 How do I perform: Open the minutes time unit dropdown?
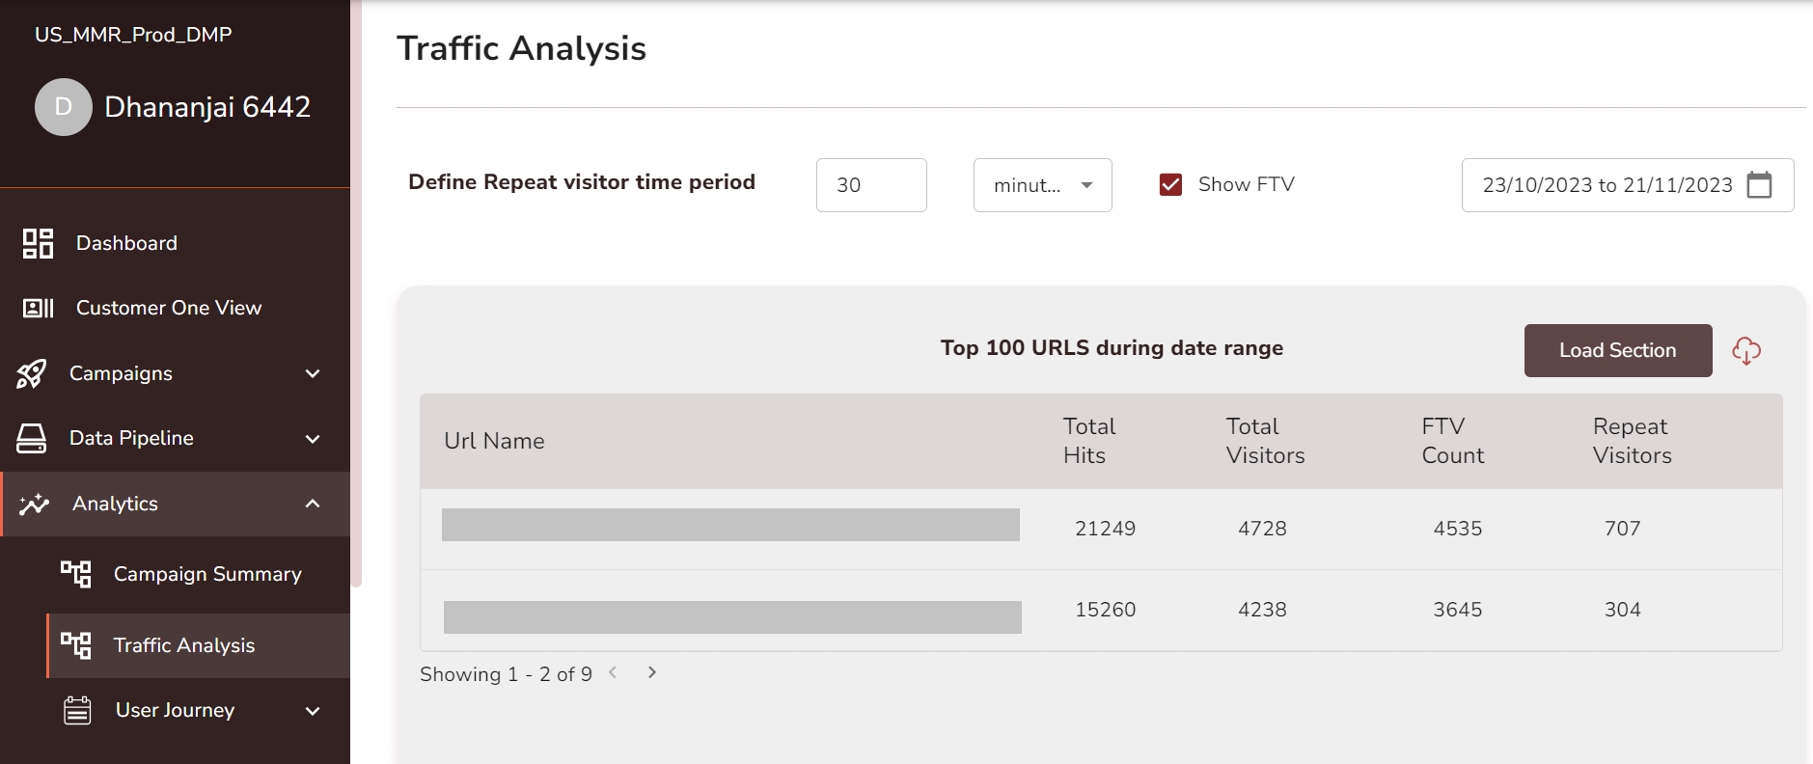tap(1042, 185)
